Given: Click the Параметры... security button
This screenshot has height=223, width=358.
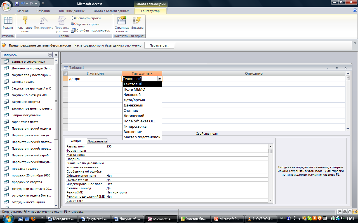Looking at the screenshot, I should coord(159,45).
